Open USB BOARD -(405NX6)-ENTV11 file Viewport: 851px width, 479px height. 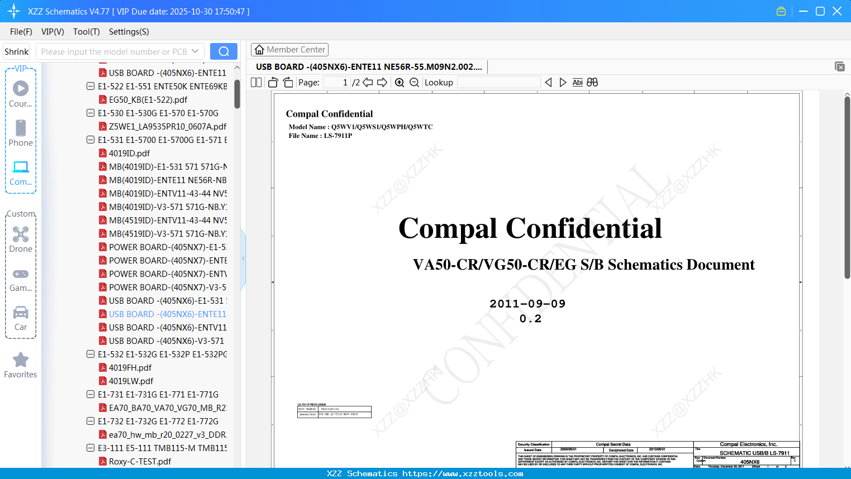pyautogui.click(x=168, y=327)
